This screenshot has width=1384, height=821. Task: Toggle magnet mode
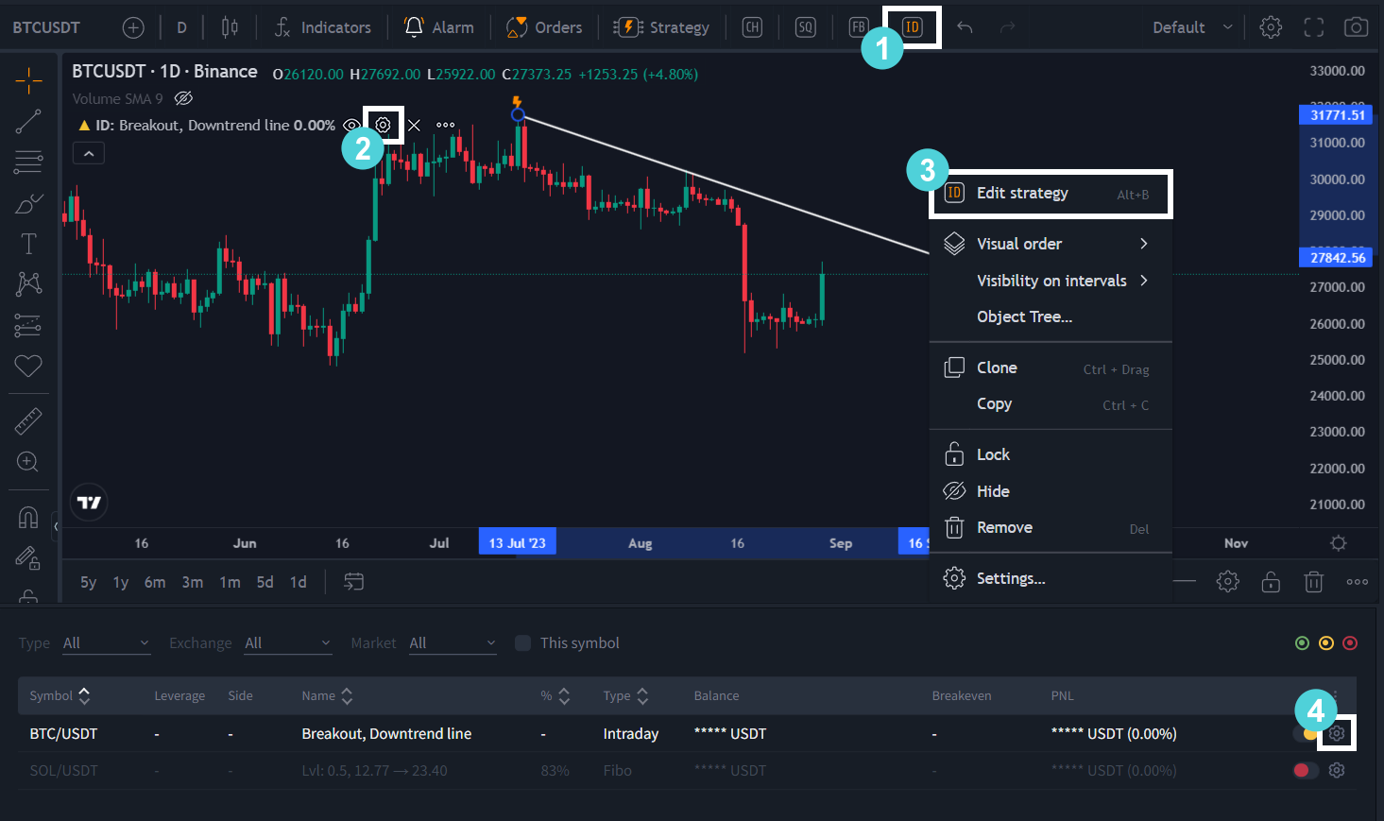28,518
